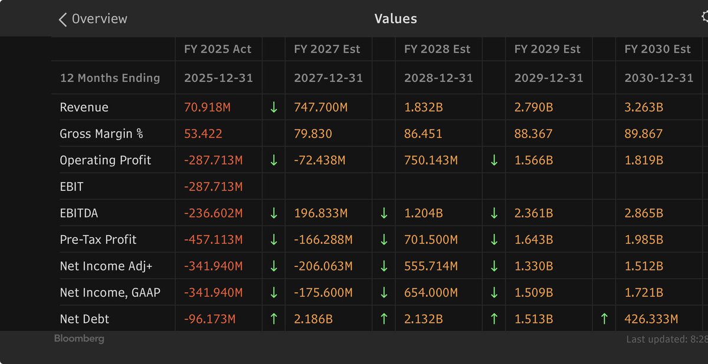Screen dimensions: 708x364
Task: Click the down arrow beside Operating Profit 750.143M
Action: pyautogui.click(x=494, y=160)
